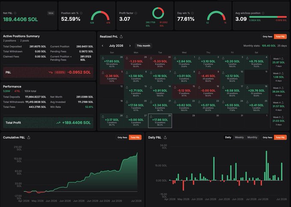Switch Daily P&L chart to Total P&L

280,137
